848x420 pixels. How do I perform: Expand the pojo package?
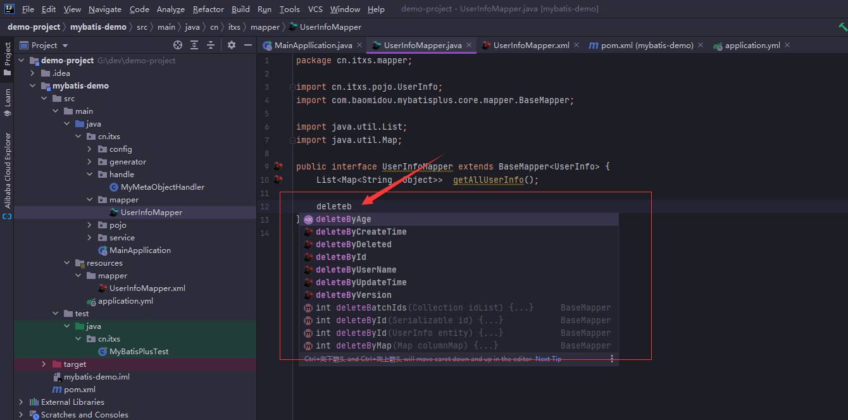pos(89,225)
